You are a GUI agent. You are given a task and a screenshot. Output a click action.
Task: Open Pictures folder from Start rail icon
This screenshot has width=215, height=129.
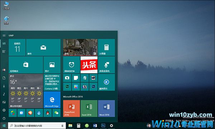tap(4, 102)
